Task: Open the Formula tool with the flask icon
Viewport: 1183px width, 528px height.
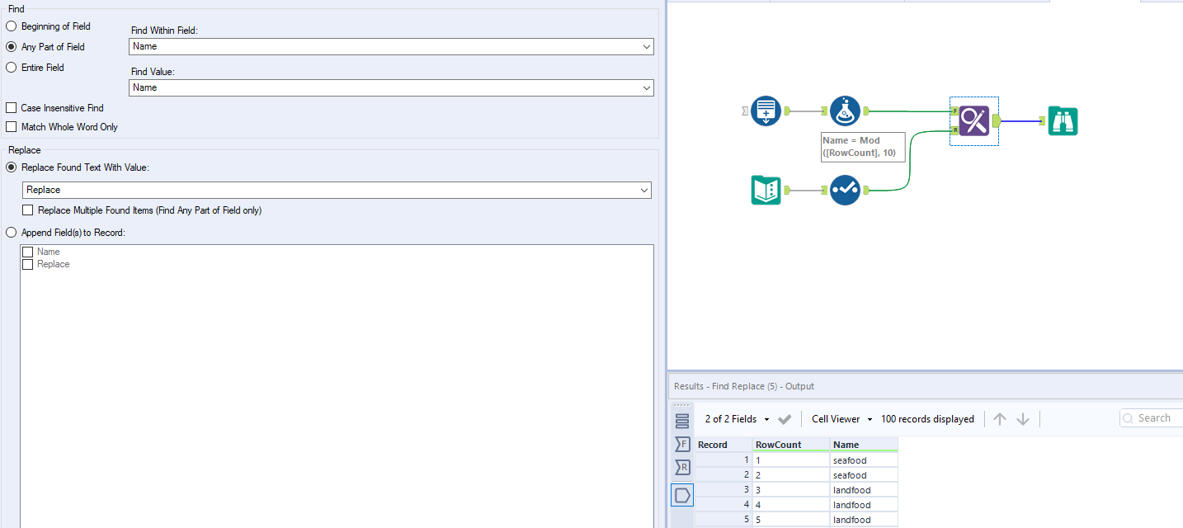Action: pyautogui.click(x=845, y=110)
